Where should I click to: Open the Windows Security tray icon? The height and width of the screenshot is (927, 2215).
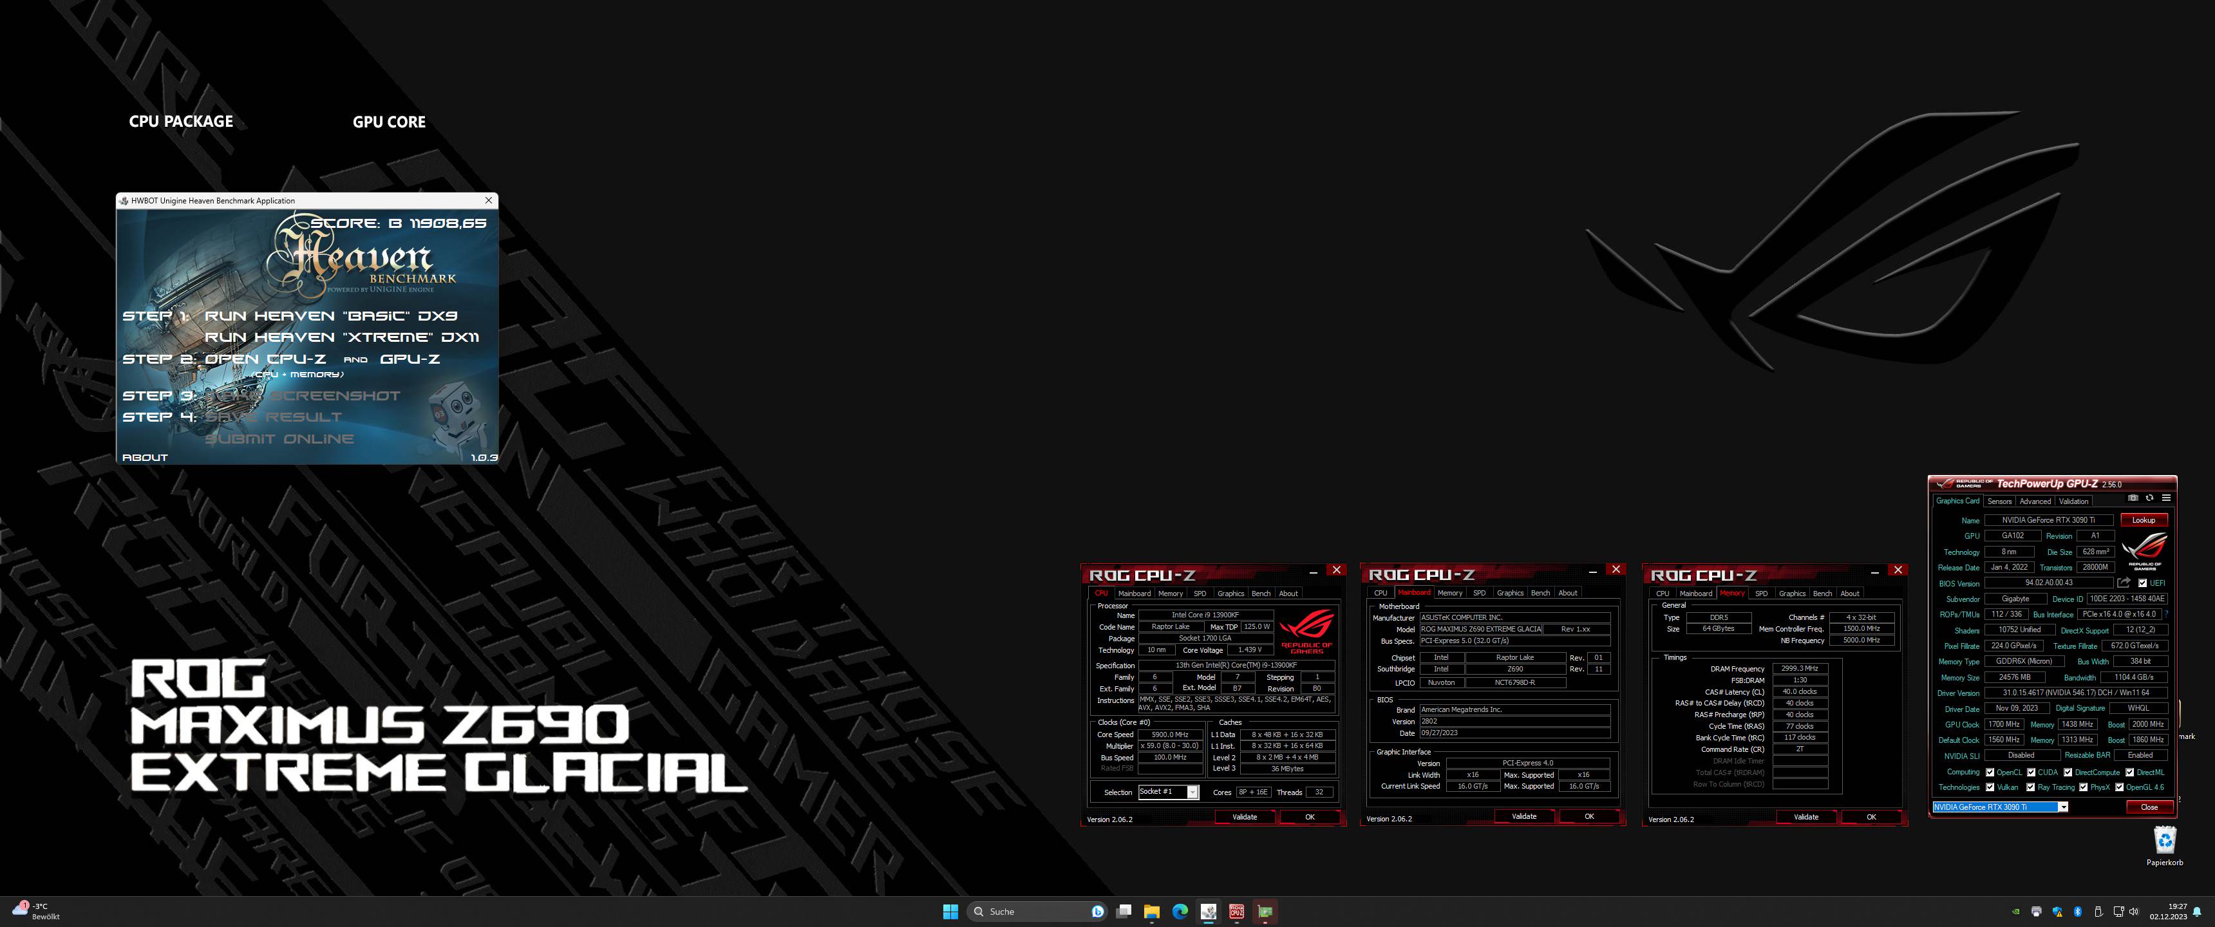pyautogui.click(x=2057, y=912)
